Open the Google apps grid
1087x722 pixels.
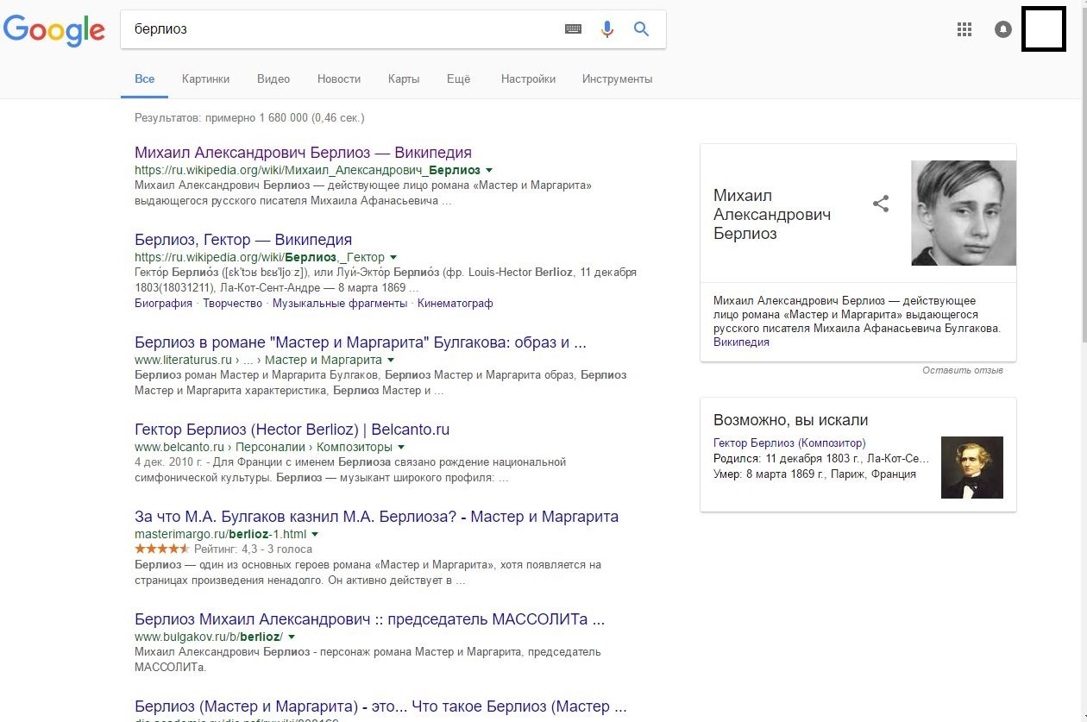tap(964, 29)
